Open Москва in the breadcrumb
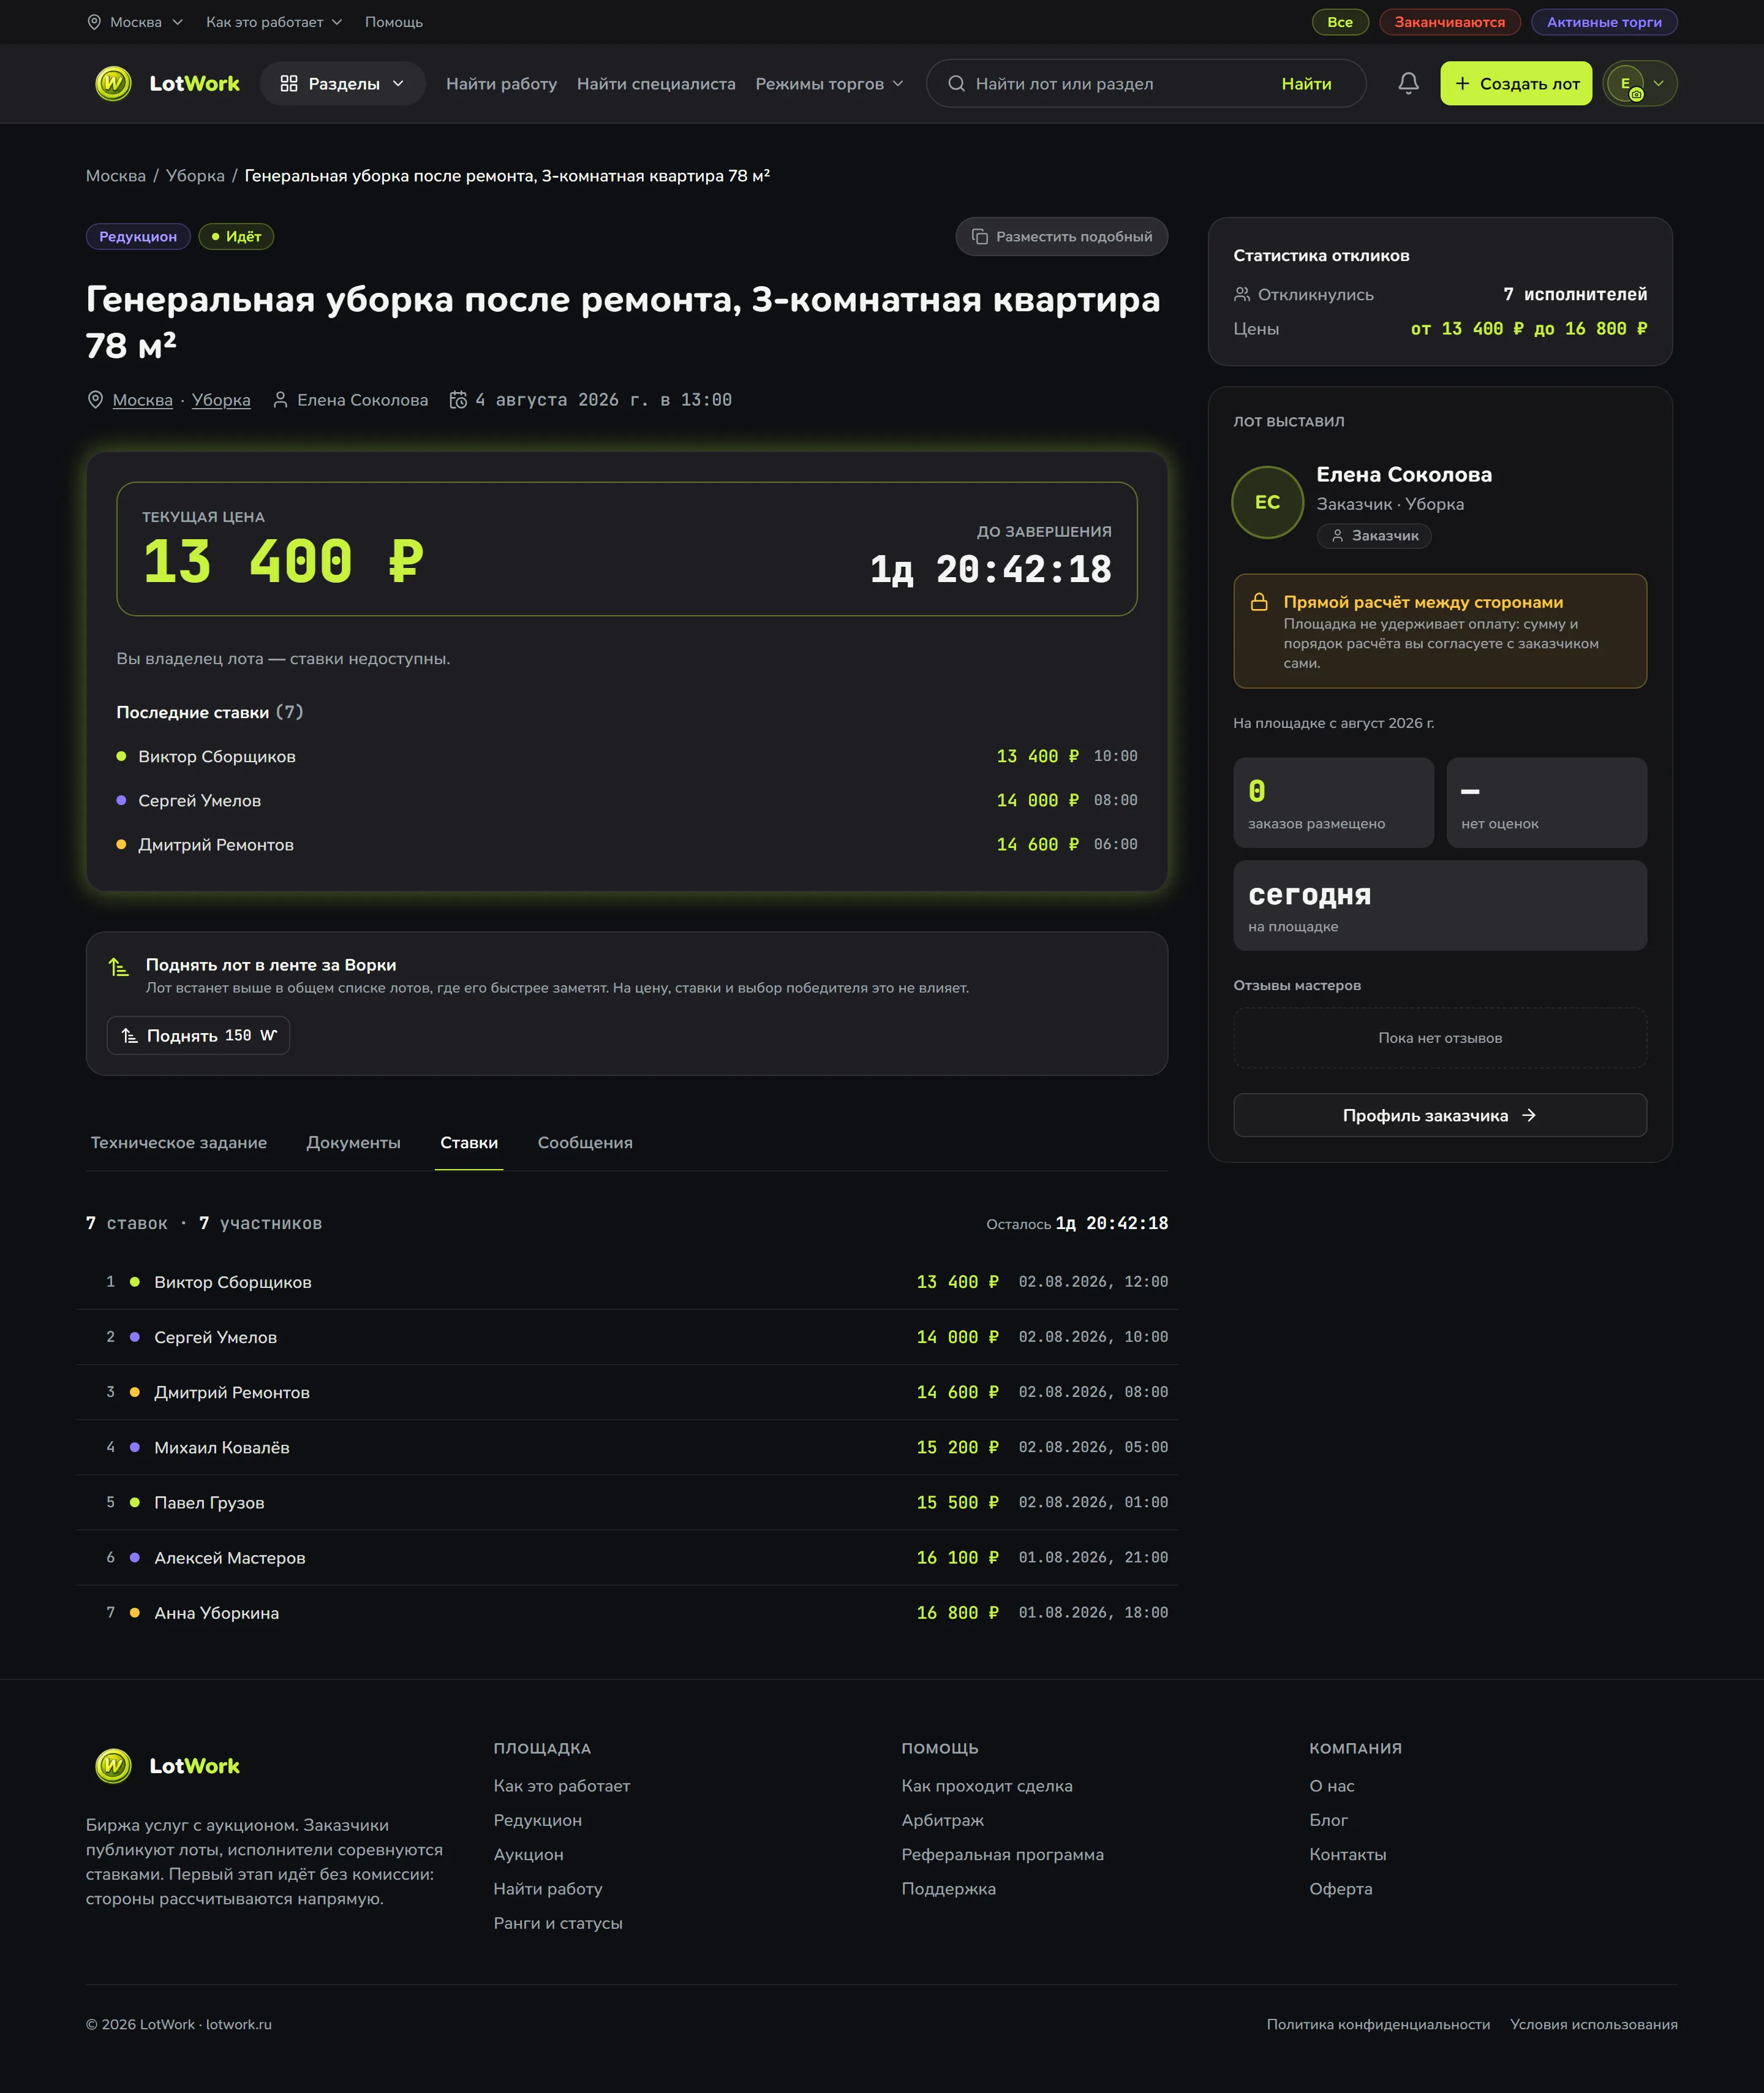 pos(116,176)
